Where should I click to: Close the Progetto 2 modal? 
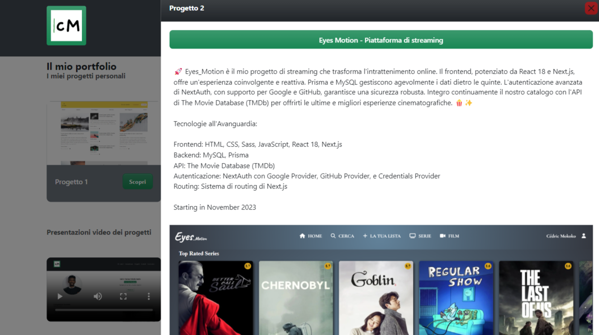tap(591, 8)
